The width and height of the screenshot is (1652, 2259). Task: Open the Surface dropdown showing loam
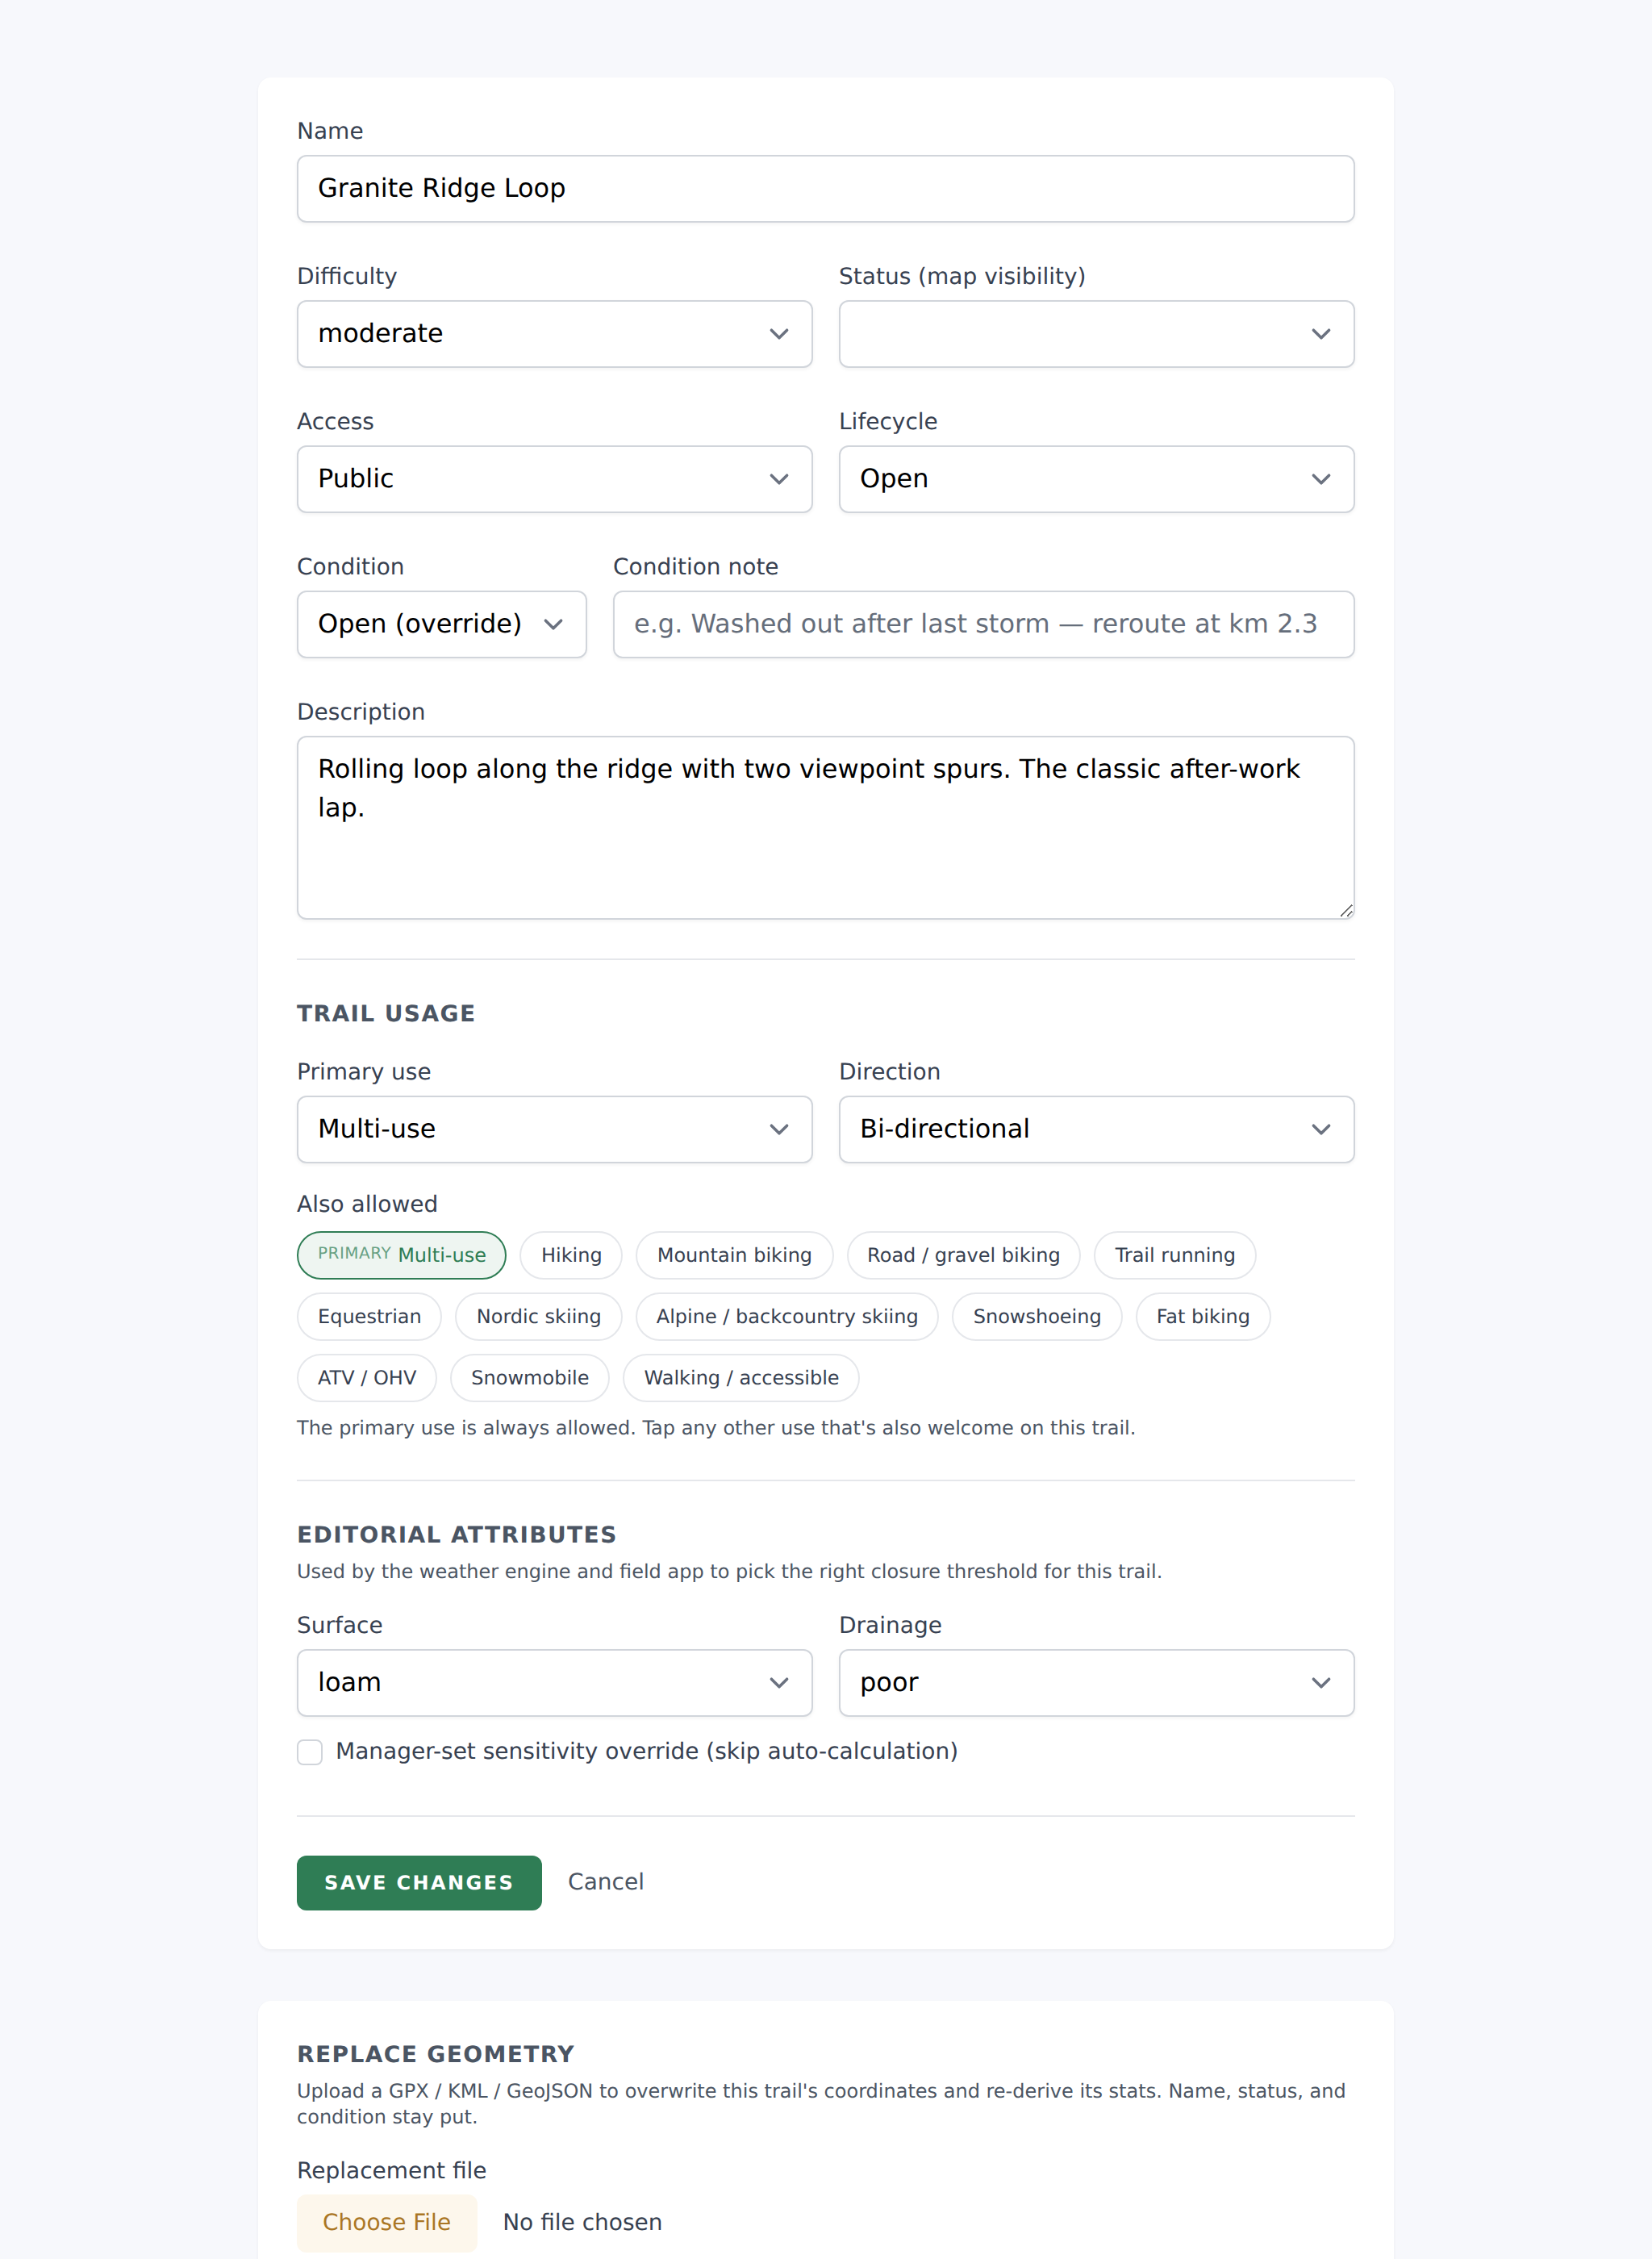click(x=554, y=1682)
